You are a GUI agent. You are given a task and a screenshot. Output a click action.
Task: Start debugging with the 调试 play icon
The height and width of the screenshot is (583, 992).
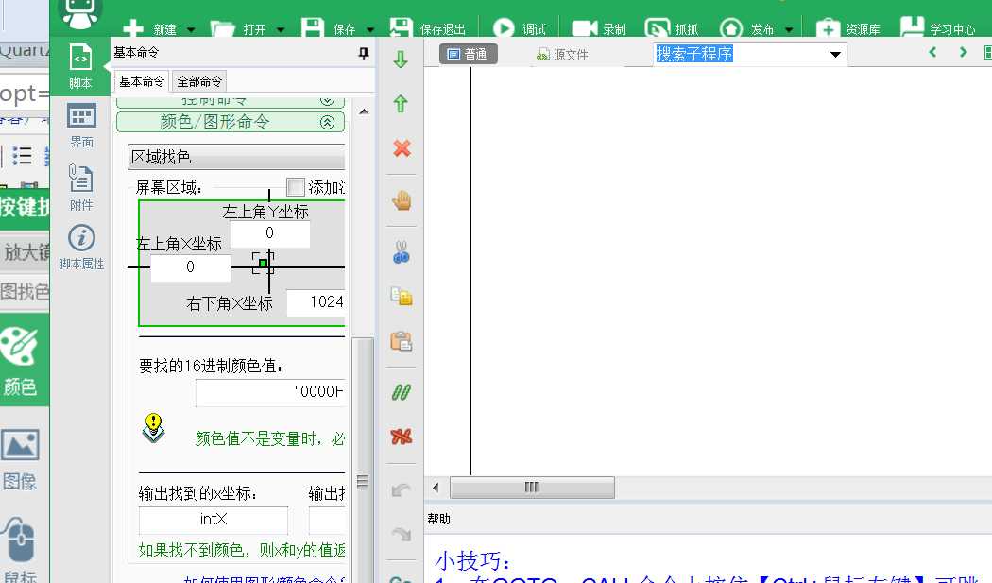(x=504, y=27)
